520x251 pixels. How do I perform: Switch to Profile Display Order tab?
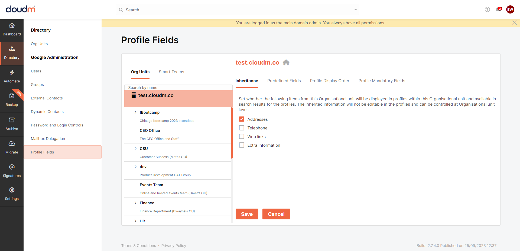[x=330, y=81]
